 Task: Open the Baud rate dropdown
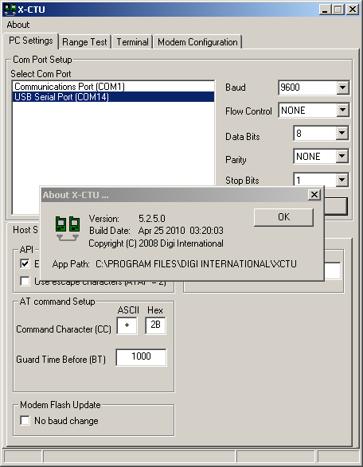[342, 88]
